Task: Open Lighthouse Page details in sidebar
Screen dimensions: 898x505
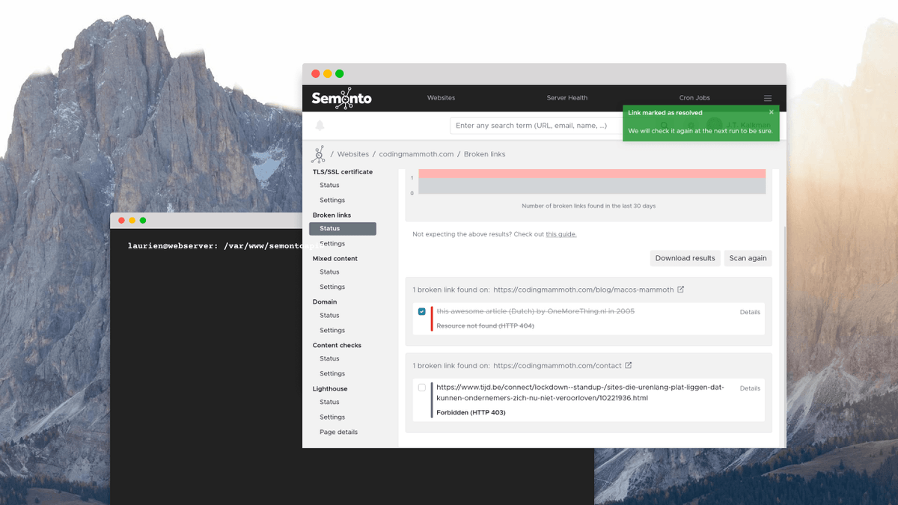Action: click(338, 432)
